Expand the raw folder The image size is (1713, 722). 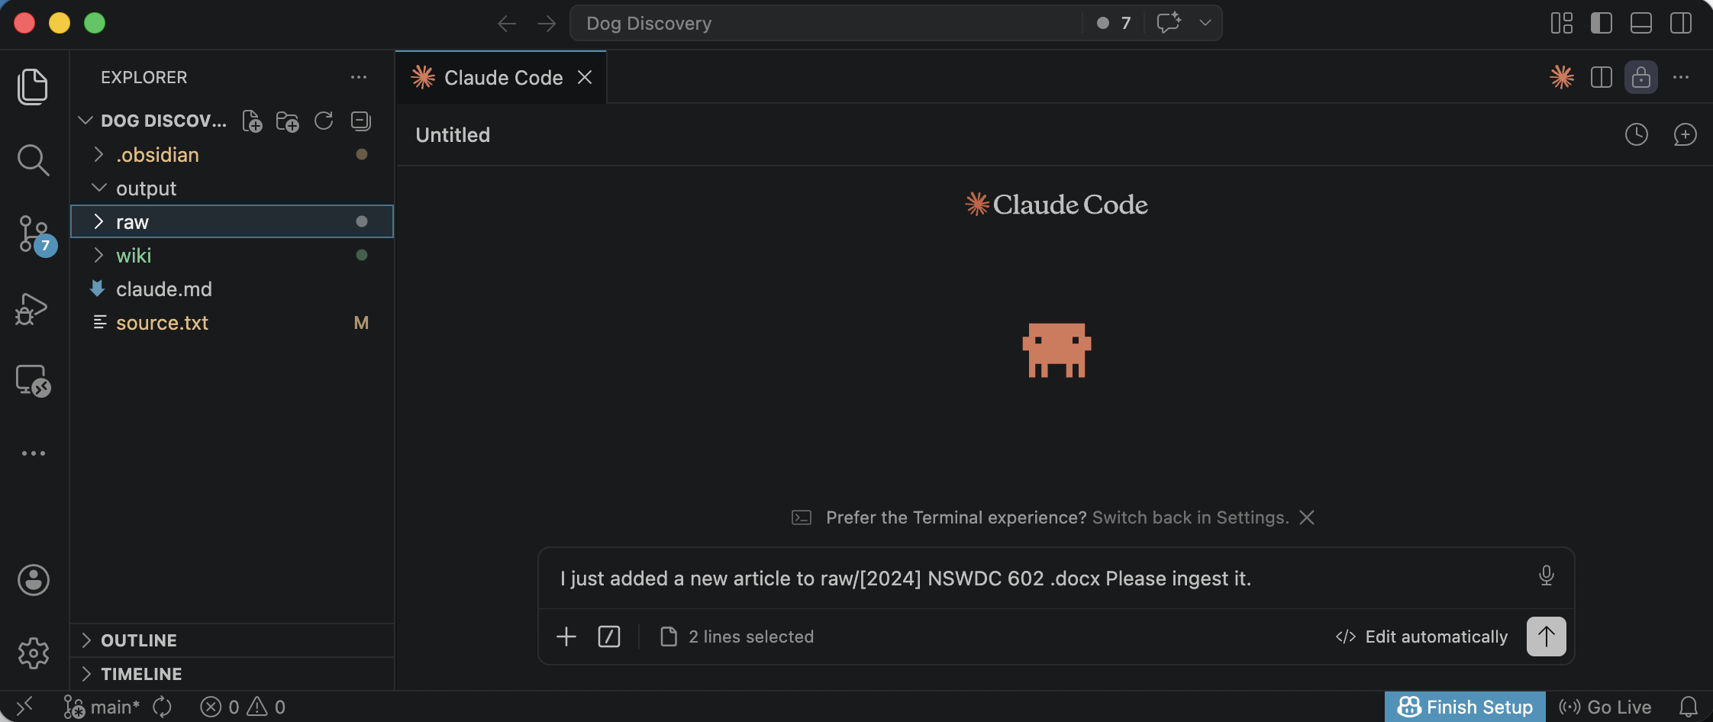point(232,222)
